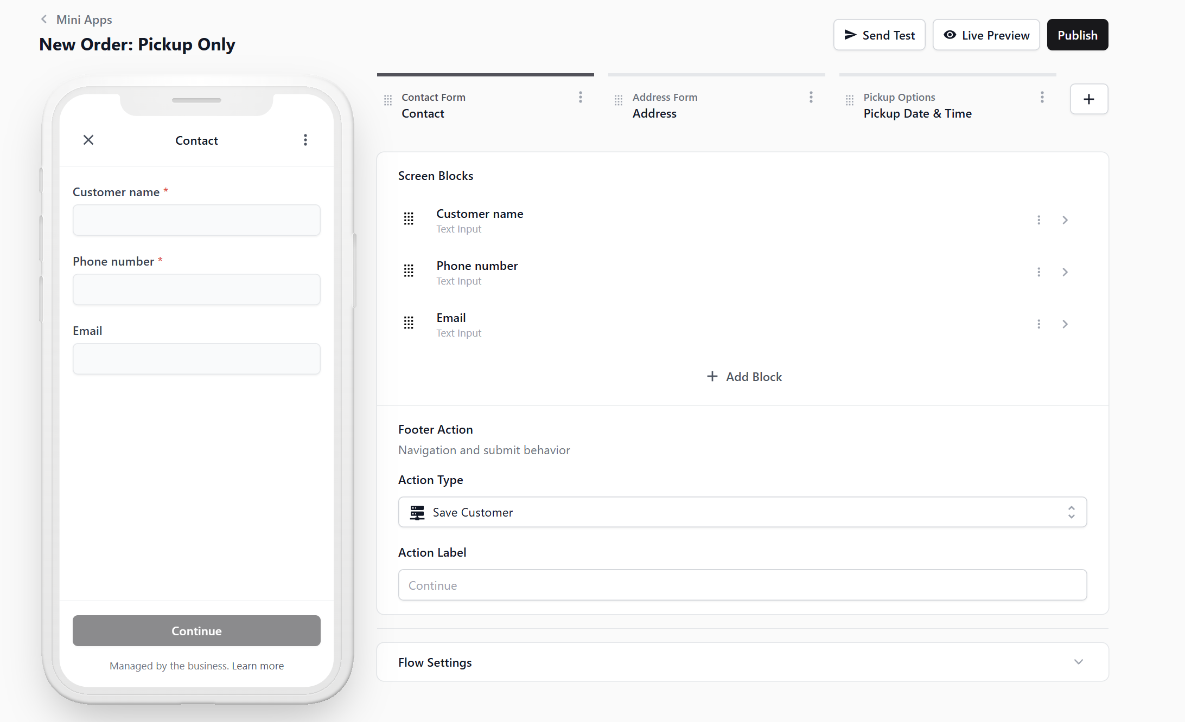Click the Email block drag handle
Image resolution: width=1185 pixels, height=722 pixels.
[x=409, y=323]
